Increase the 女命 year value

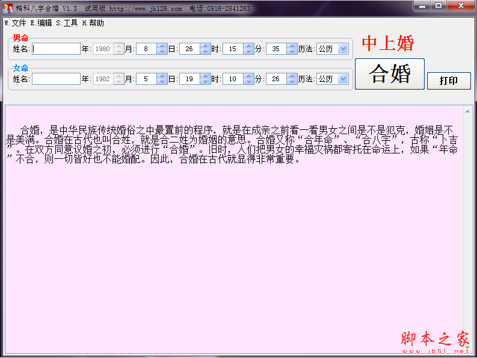118,76
